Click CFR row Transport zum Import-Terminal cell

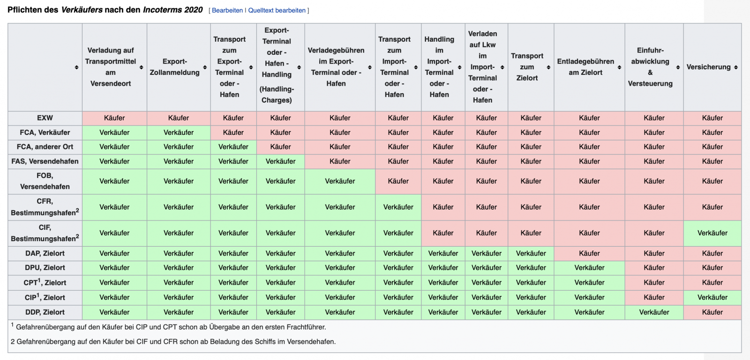click(398, 207)
